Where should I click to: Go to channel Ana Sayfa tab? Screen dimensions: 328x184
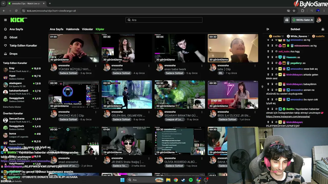tap(56, 29)
